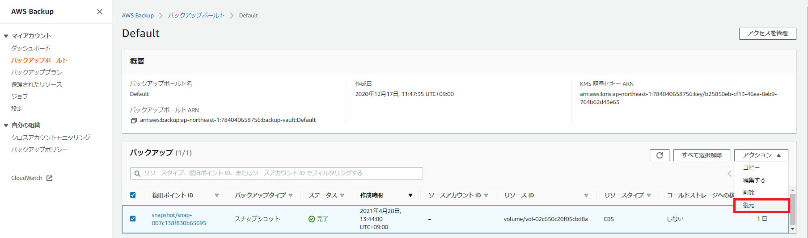The height and width of the screenshot is (238, 808).
Task: Collapse the マイアカウント section
Action: (6, 36)
